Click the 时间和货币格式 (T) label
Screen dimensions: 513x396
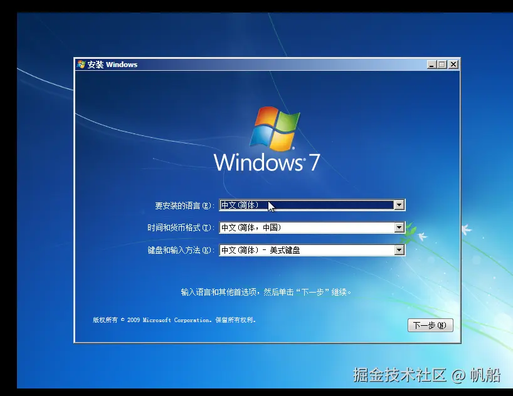point(181,227)
